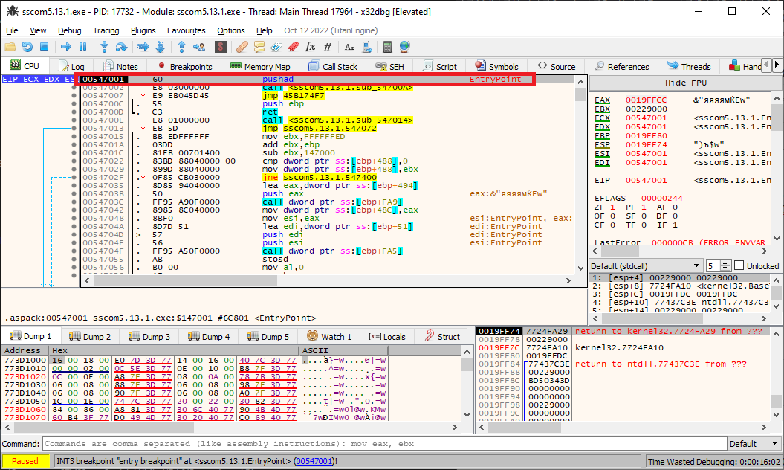Screen dimensions: 784x470
Task: Open the Patches bandage icon
Action: point(241,47)
